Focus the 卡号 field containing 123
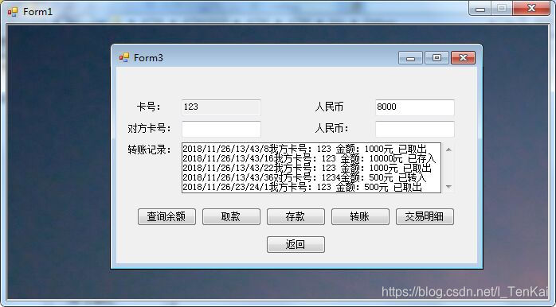Screen dimensions: 556x307 click(221, 107)
